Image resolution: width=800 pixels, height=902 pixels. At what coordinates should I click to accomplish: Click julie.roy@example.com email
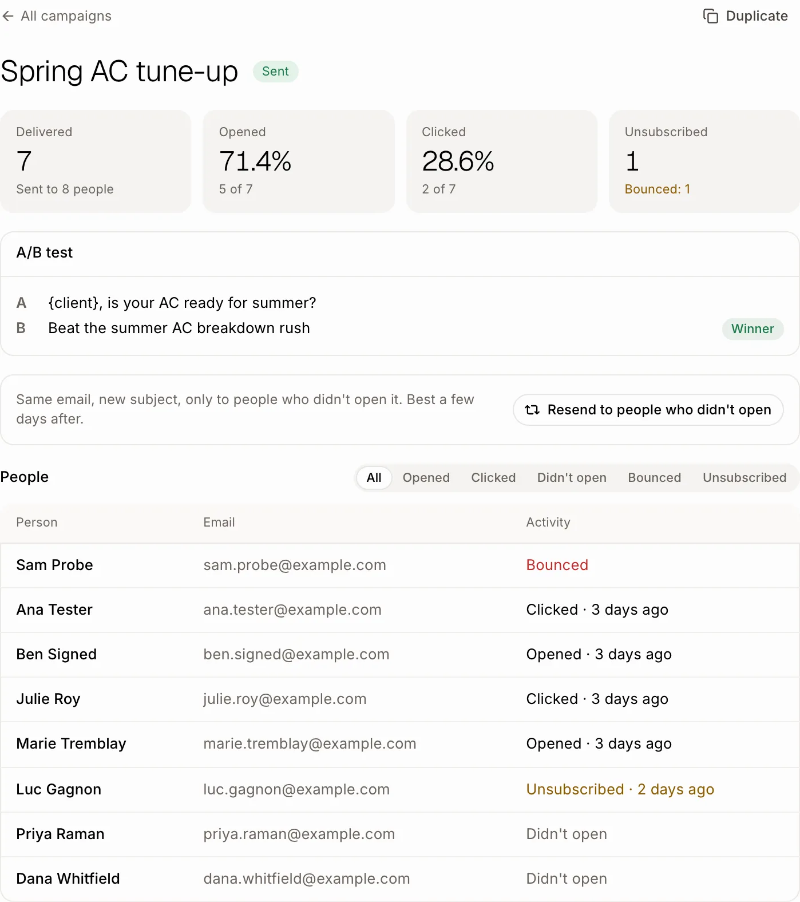(285, 699)
